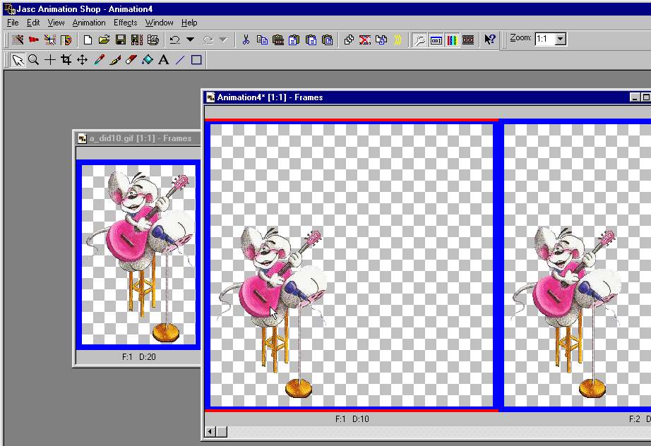Click the Export to Paint Shop Pro icon

click(66, 40)
